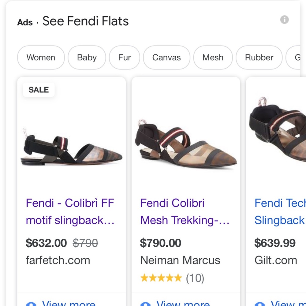
Task: Click the Gilt.com store name
Action: click(x=276, y=260)
